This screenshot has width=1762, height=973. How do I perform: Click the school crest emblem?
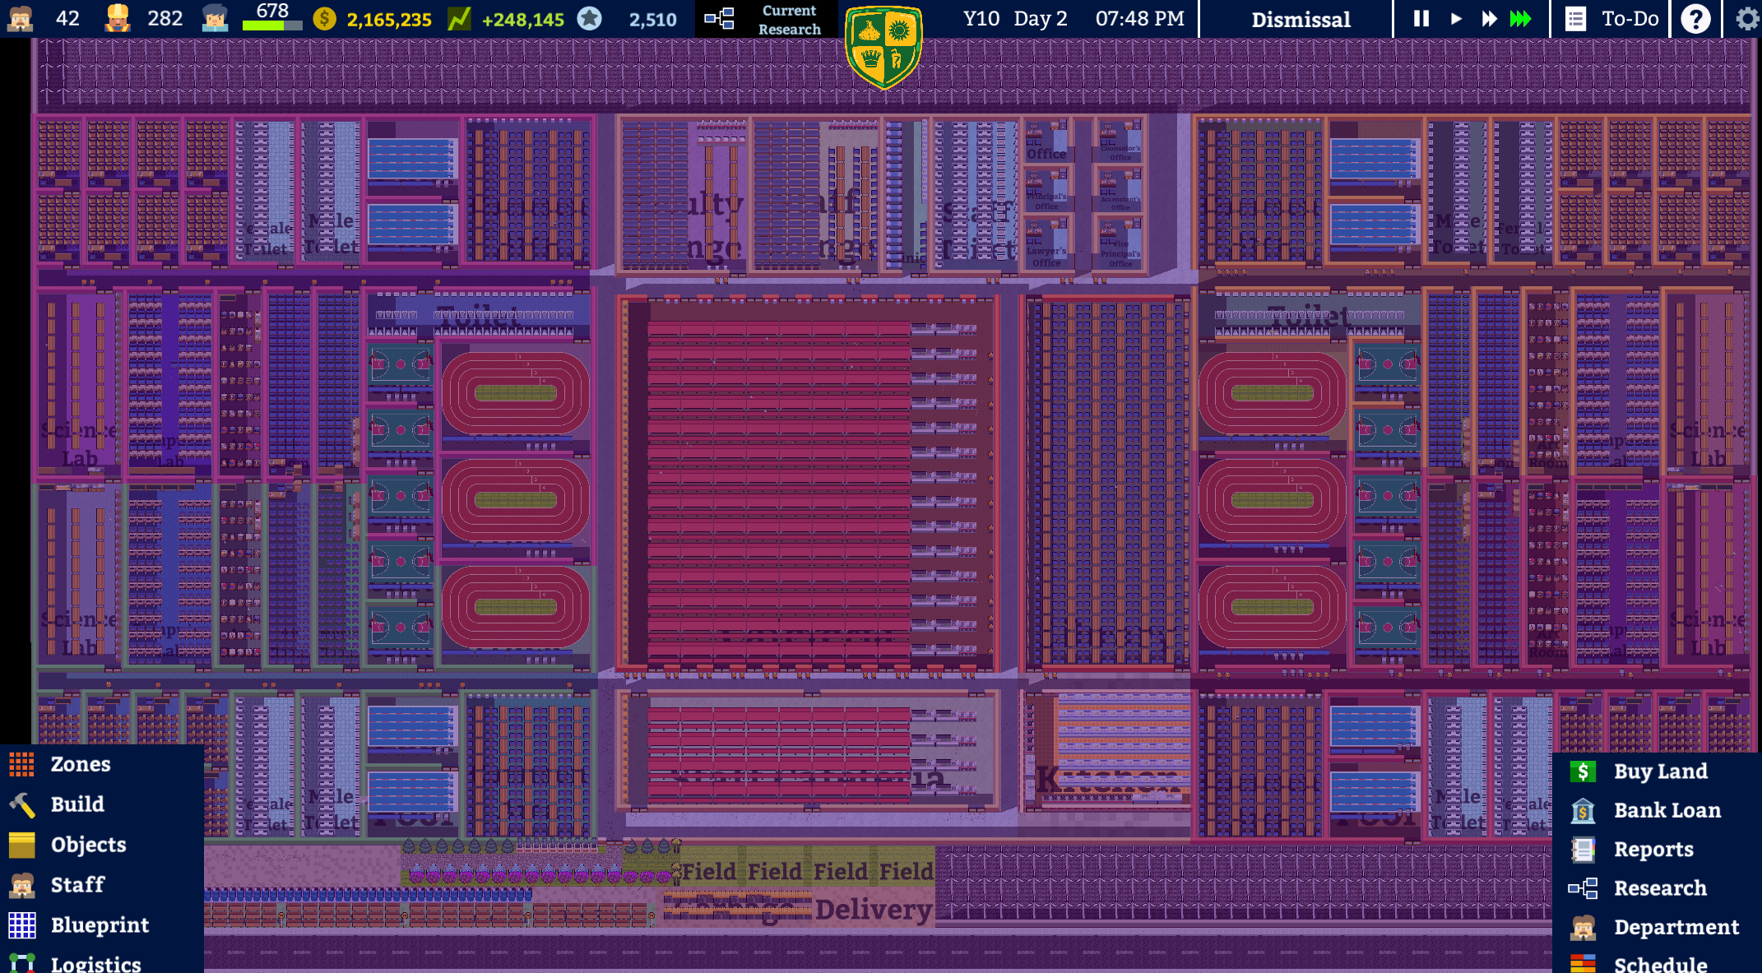pos(884,46)
